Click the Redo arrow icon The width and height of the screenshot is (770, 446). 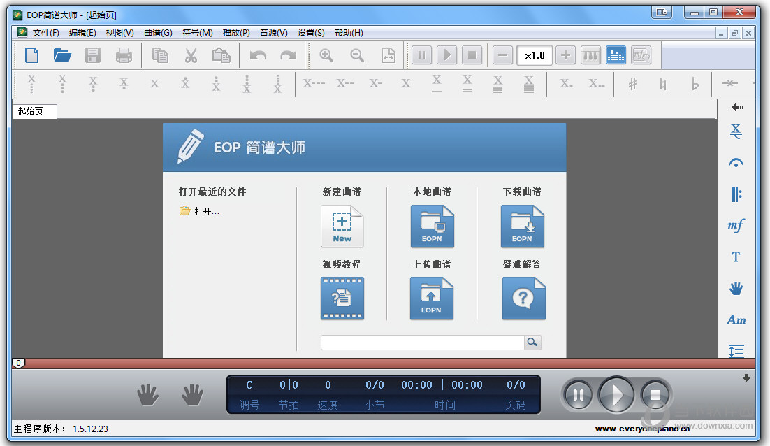[x=289, y=55]
